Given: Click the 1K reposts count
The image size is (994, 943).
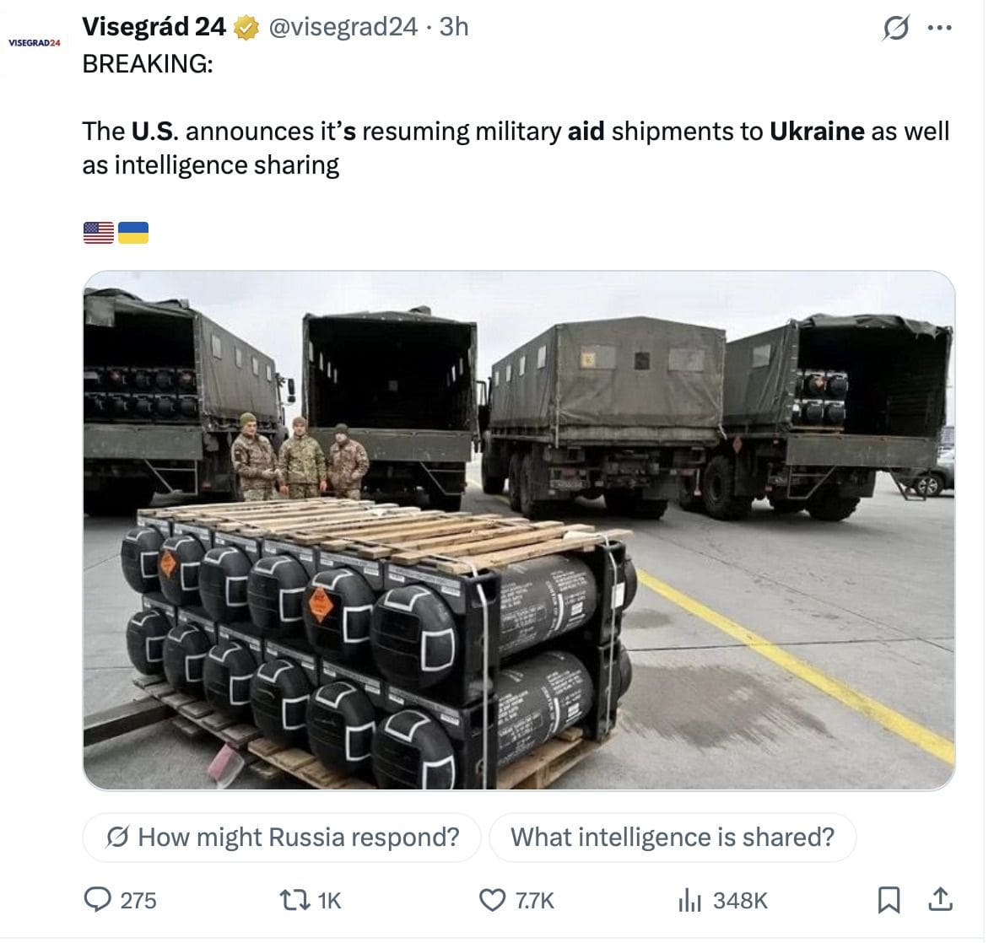Looking at the screenshot, I should (x=329, y=901).
